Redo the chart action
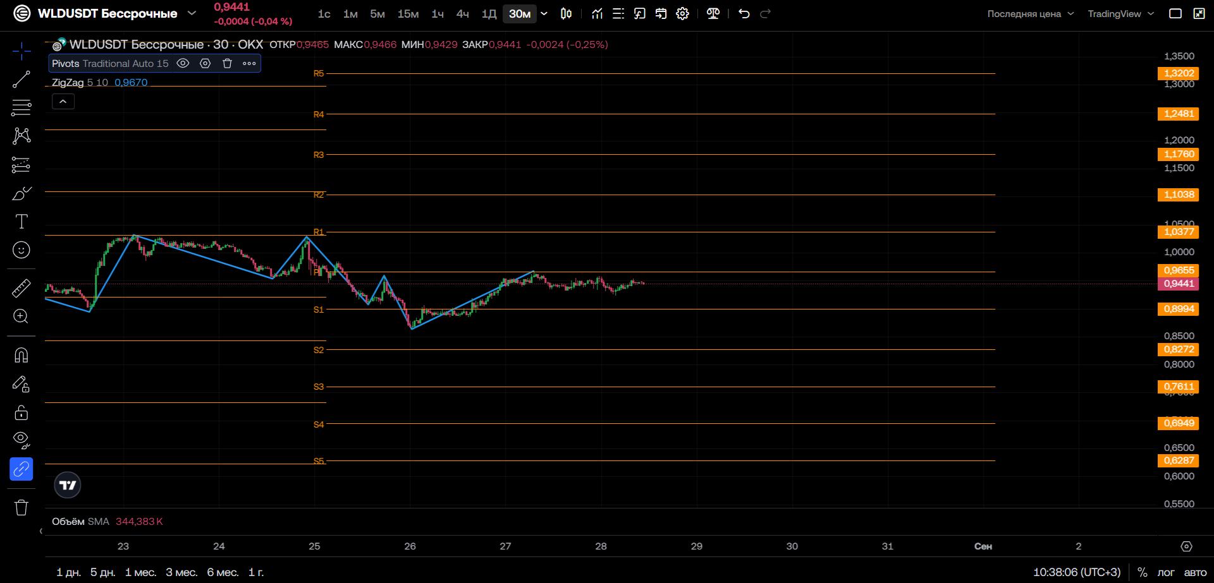Image resolution: width=1214 pixels, height=583 pixels. click(x=766, y=14)
